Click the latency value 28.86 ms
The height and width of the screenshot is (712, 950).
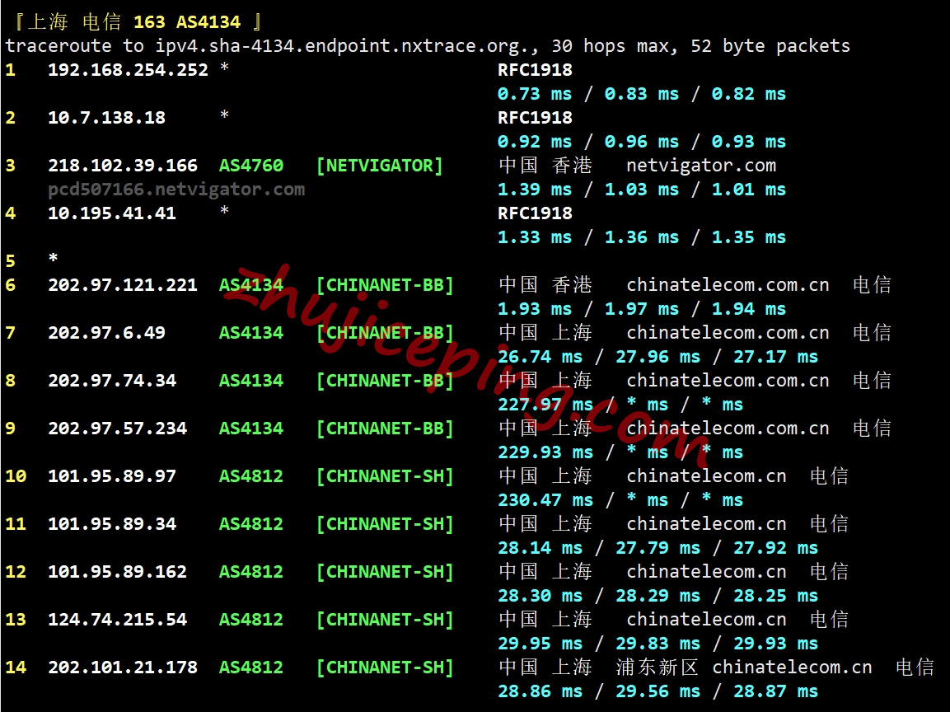(540, 692)
